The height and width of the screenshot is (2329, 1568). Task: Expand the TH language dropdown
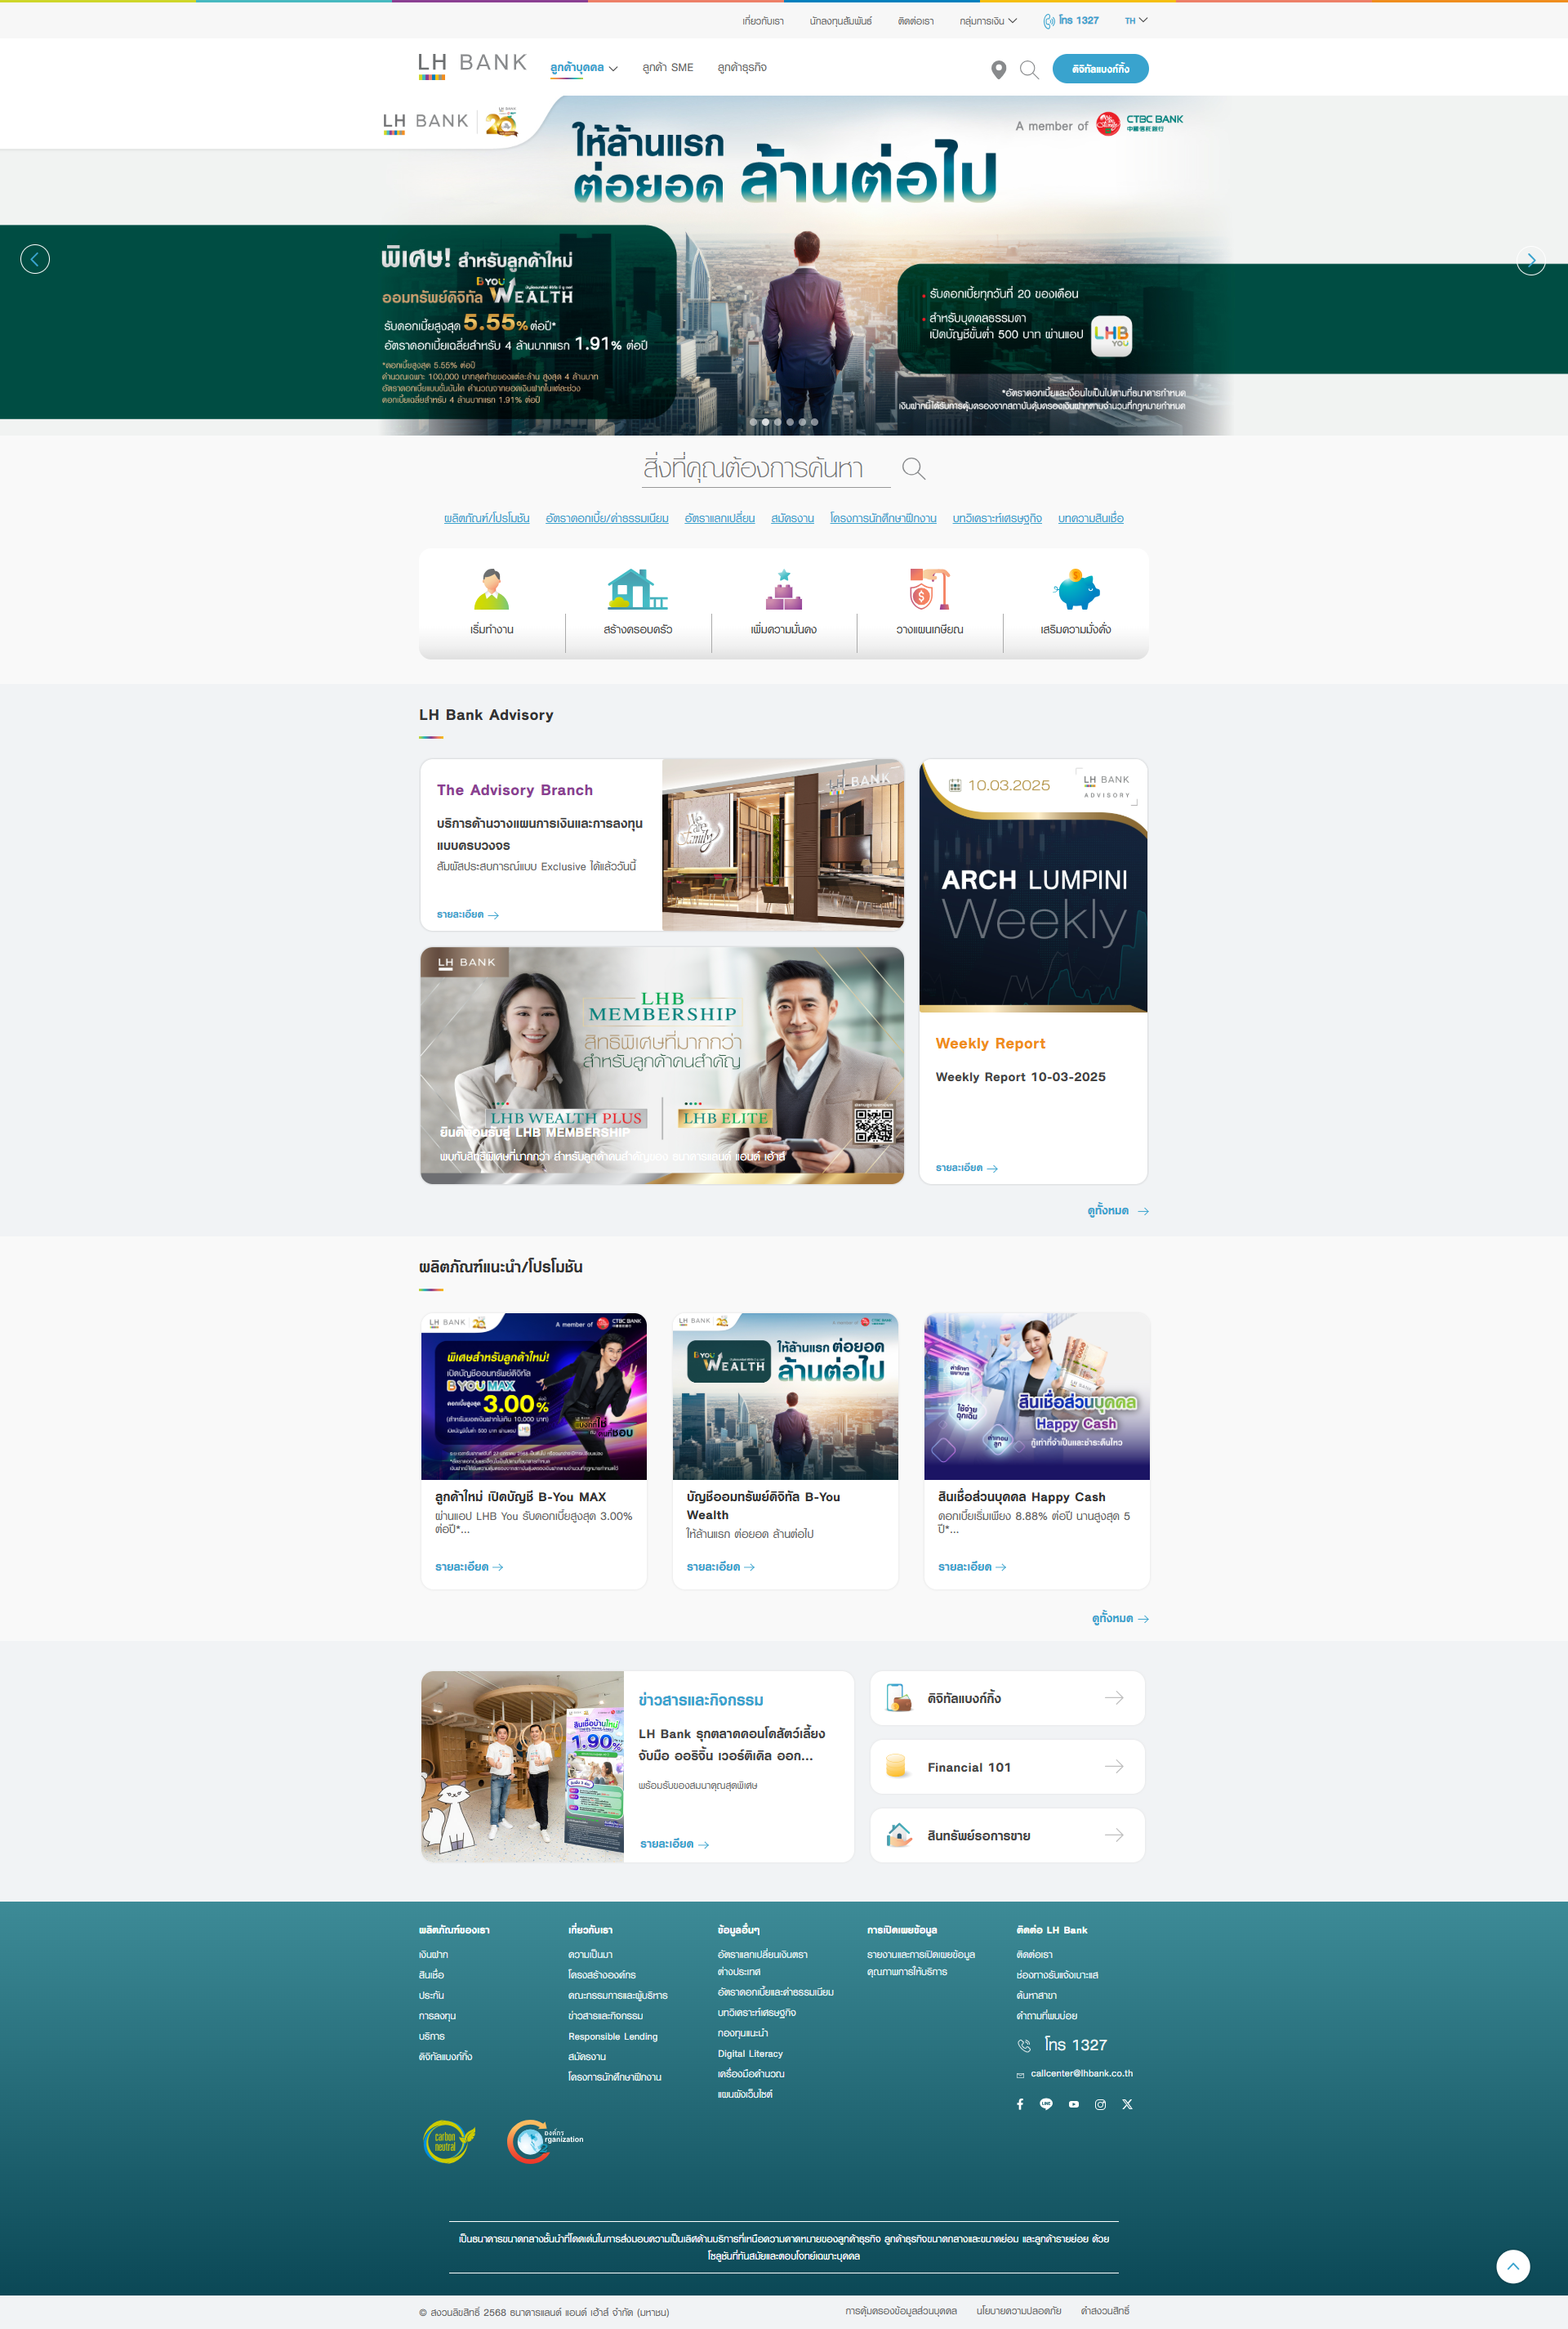tap(1136, 20)
